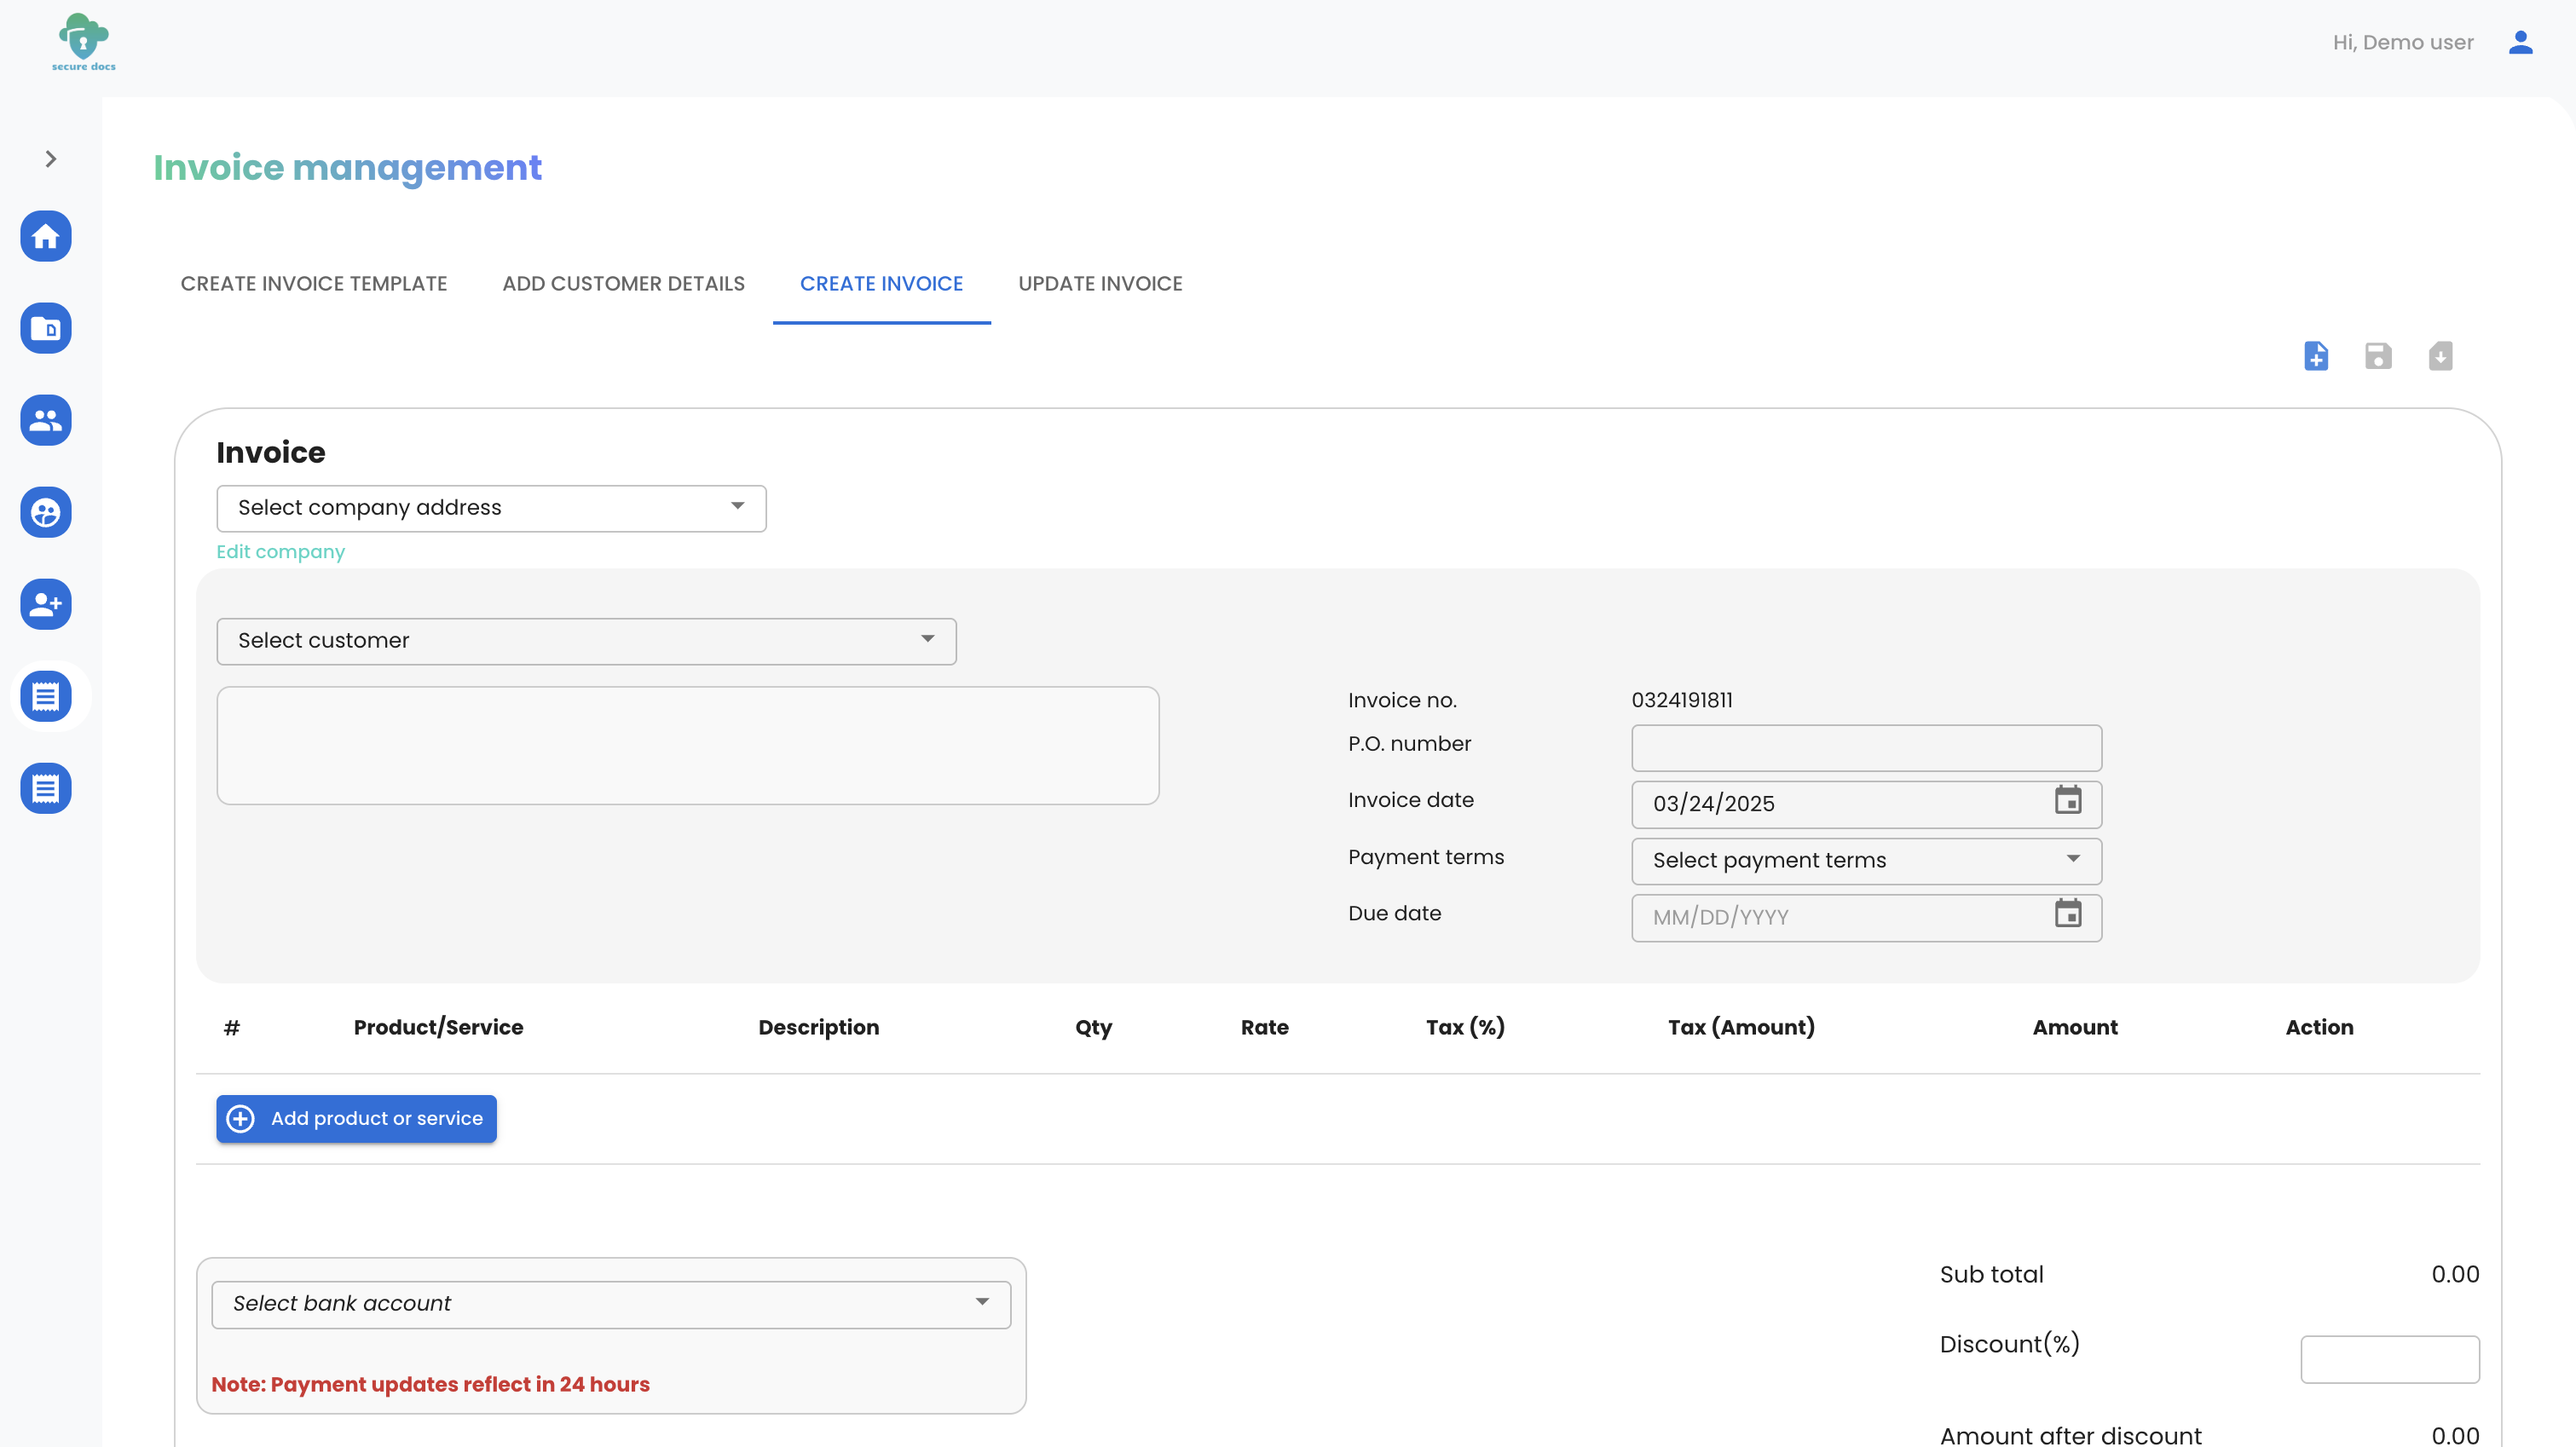Select the Create Invoice tab

point(881,284)
